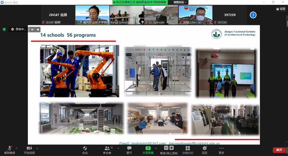Open the 安全 security shield icon
Image resolution: width=288 pixels, height=156 pixels.
pos(85,149)
